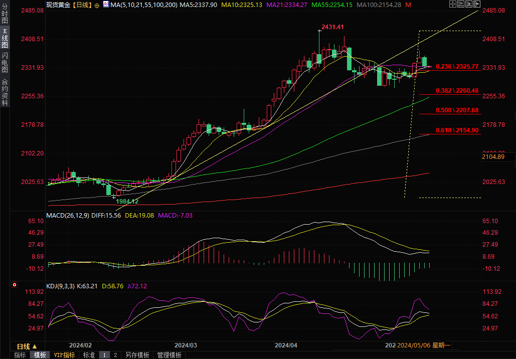516x359 pixels.
Task: Click the rightmost arrow icon in top toolbar
Action: tap(476, 4)
